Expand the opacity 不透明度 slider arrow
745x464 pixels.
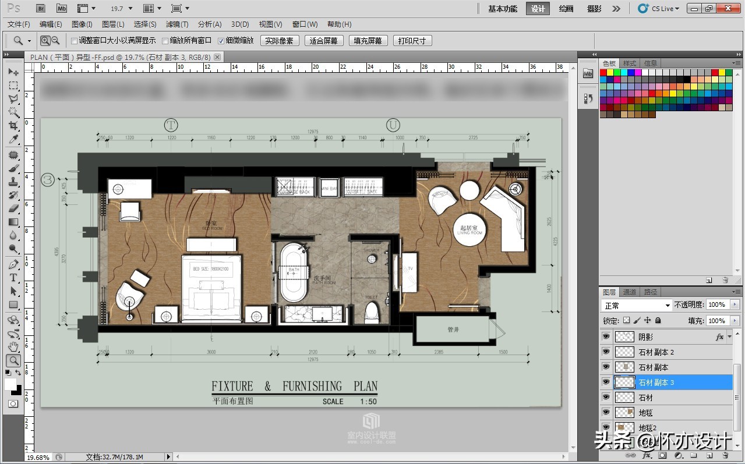pyautogui.click(x=734, y=304)
